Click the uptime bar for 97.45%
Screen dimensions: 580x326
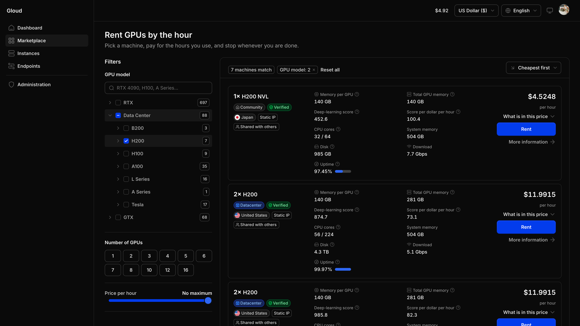click(x=343, y=171)
